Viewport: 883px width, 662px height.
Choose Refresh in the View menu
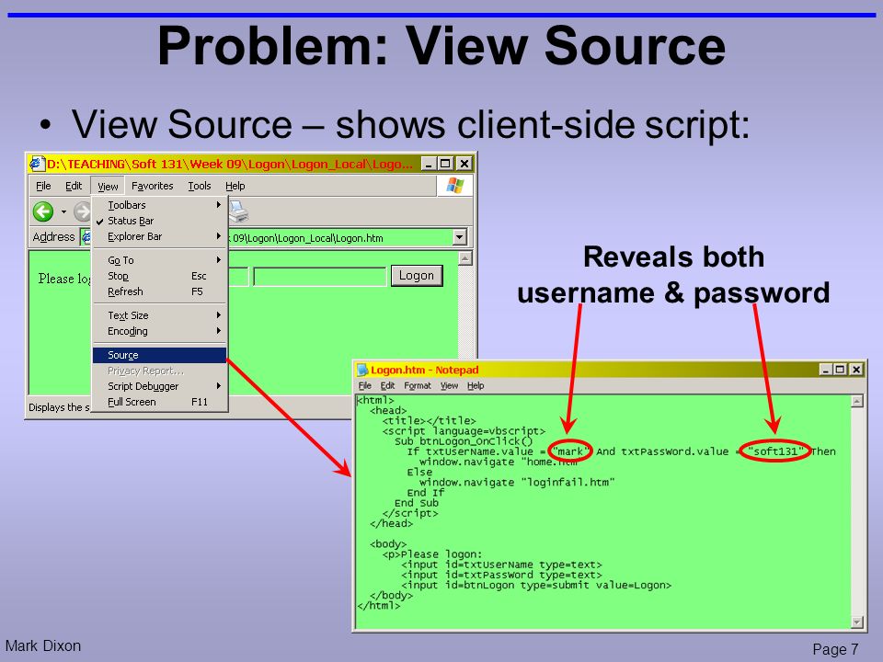(x=159, y=291)
